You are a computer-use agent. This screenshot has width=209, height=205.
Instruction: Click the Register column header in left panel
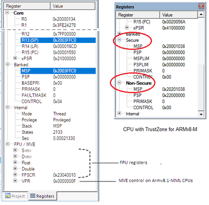[x=27, y=6]
